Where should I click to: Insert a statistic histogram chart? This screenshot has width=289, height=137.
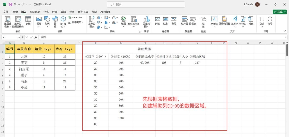click(107, 22)
